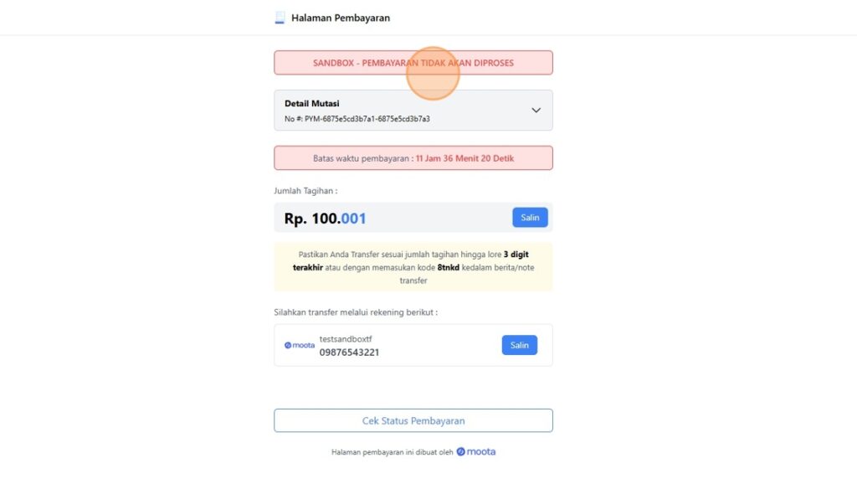Open the moota logo link in footer
Screen dimensions: 857x479
click(x=476, y=451)
